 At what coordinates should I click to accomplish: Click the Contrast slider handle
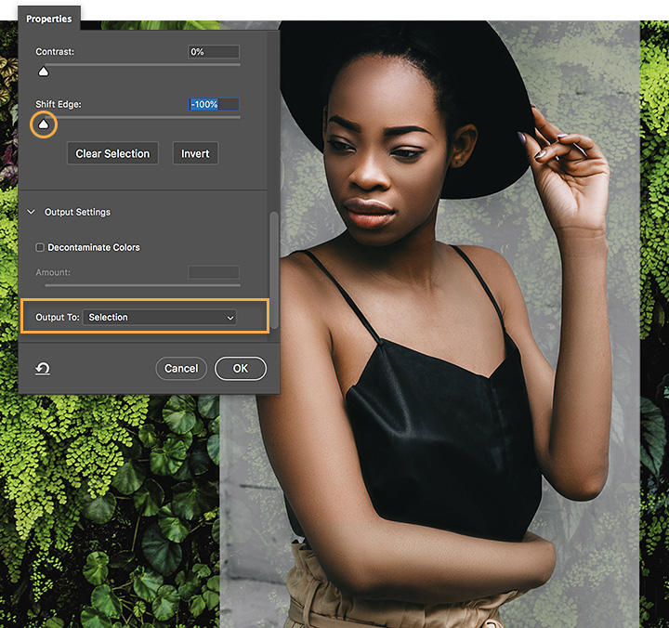point(43,72)
